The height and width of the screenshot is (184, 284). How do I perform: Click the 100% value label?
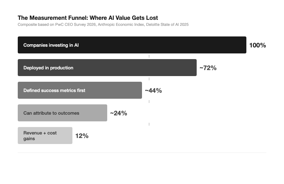point(257,45)
